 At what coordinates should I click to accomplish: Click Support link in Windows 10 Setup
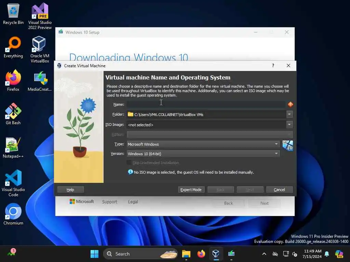110,202
